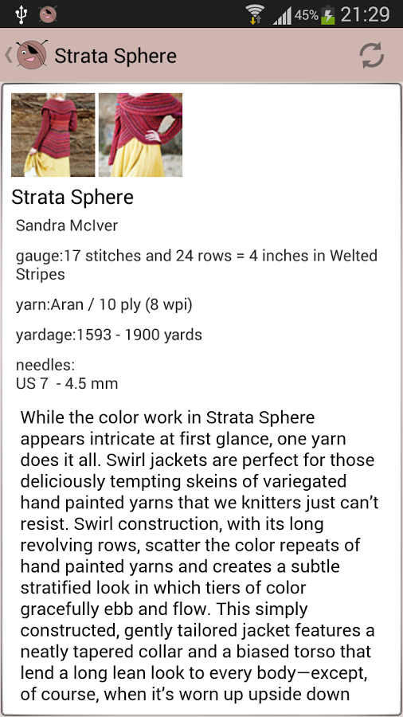403x717 pixels.
Task: Tap the 21:29 clock in status bar
Action: (x=365, y=14)
